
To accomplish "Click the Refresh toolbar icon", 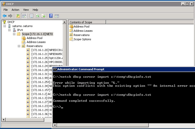I will (37, 16).
